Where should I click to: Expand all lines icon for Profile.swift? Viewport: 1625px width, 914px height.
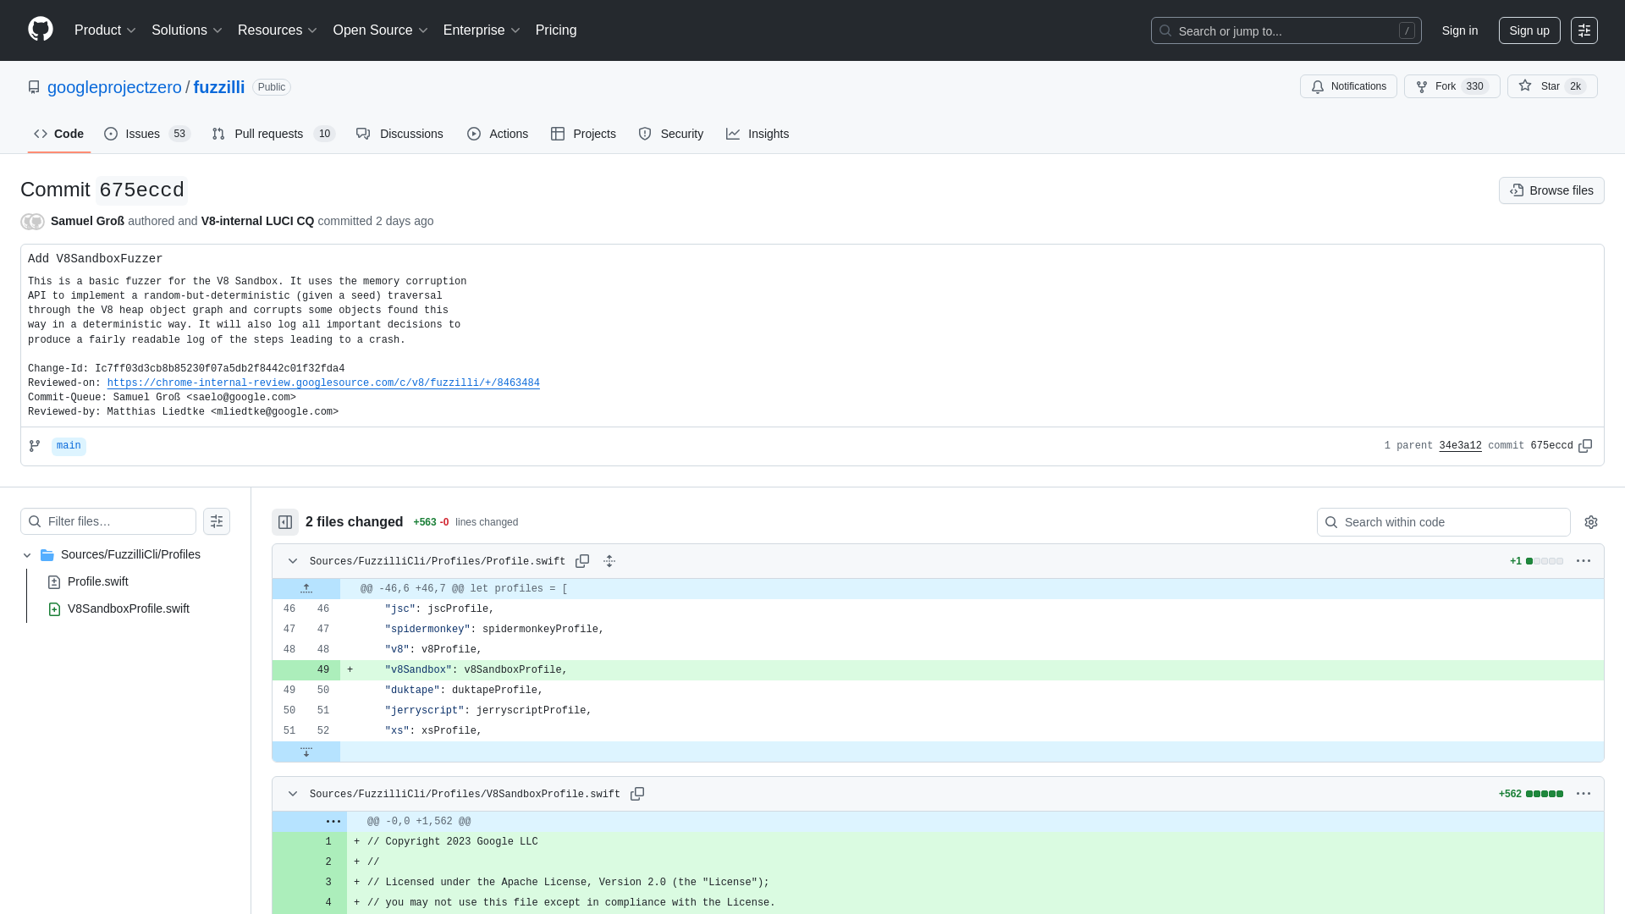[x=609, y=561]
